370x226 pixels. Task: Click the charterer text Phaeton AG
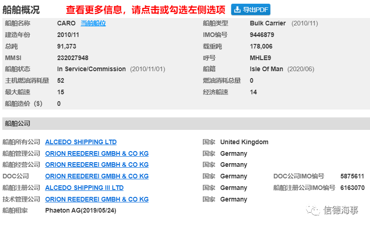63,210
